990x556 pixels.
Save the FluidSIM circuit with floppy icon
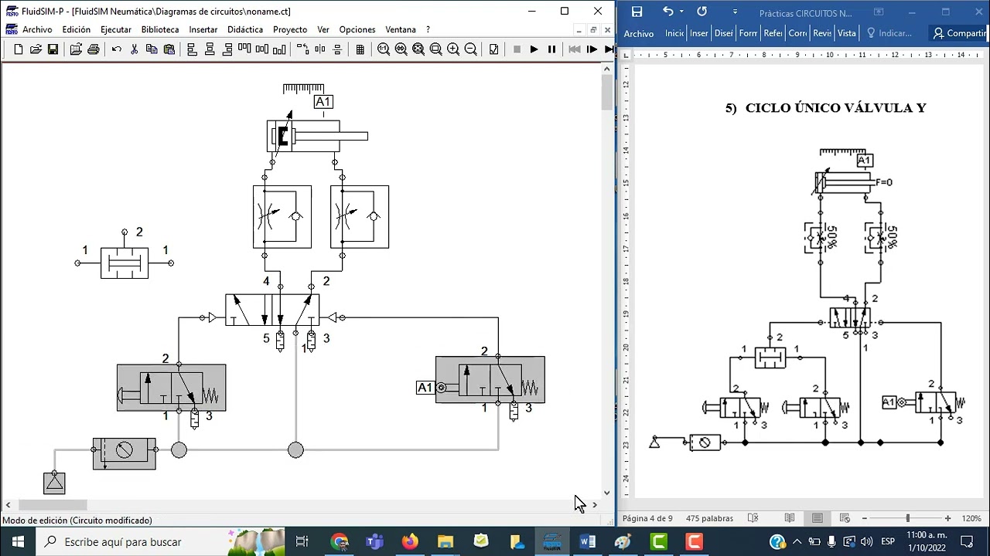point(53,49)
